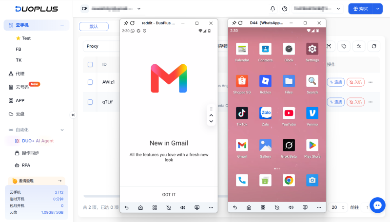Image resolution: width=390 pixels, height=222 pixels.
Task: Refresh the D44 phone window
Action: 240,23
